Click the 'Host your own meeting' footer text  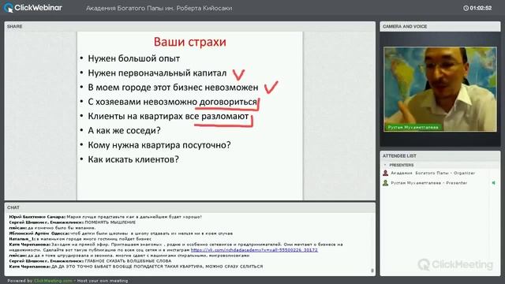103,281
